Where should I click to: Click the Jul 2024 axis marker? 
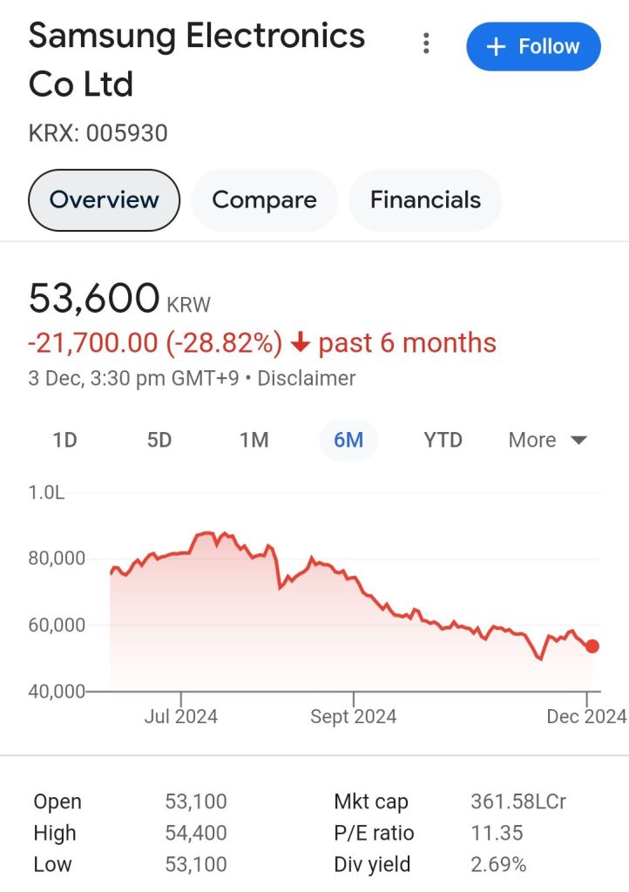pos(181,716)
